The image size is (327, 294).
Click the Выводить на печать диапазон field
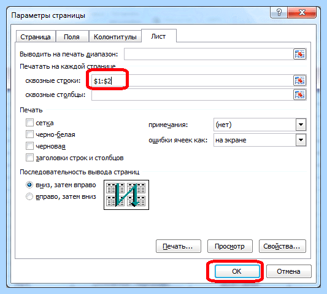[x=209, y=54]
